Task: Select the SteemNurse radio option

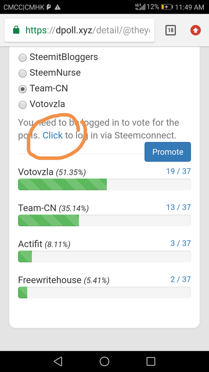Action: [23, 73]
